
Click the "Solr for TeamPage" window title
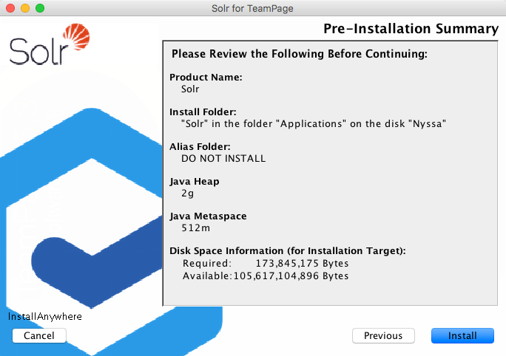pyautogui.click(x=253, y=8)
